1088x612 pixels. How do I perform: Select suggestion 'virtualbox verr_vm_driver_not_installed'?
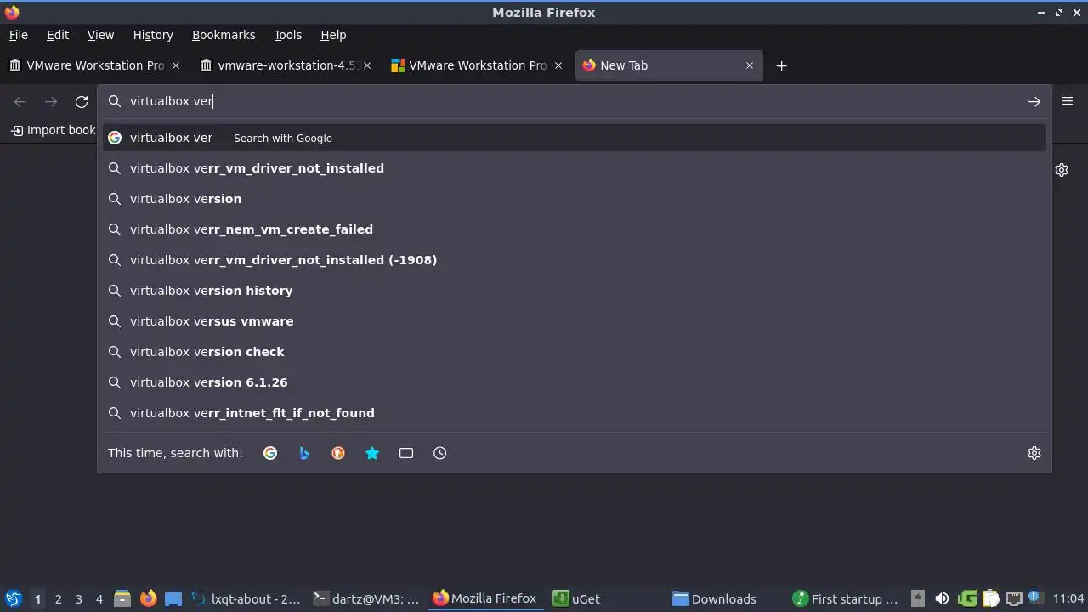[575, 168]
